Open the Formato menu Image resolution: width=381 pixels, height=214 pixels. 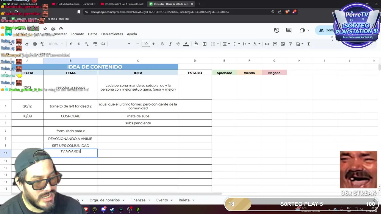tap(77, 34)
